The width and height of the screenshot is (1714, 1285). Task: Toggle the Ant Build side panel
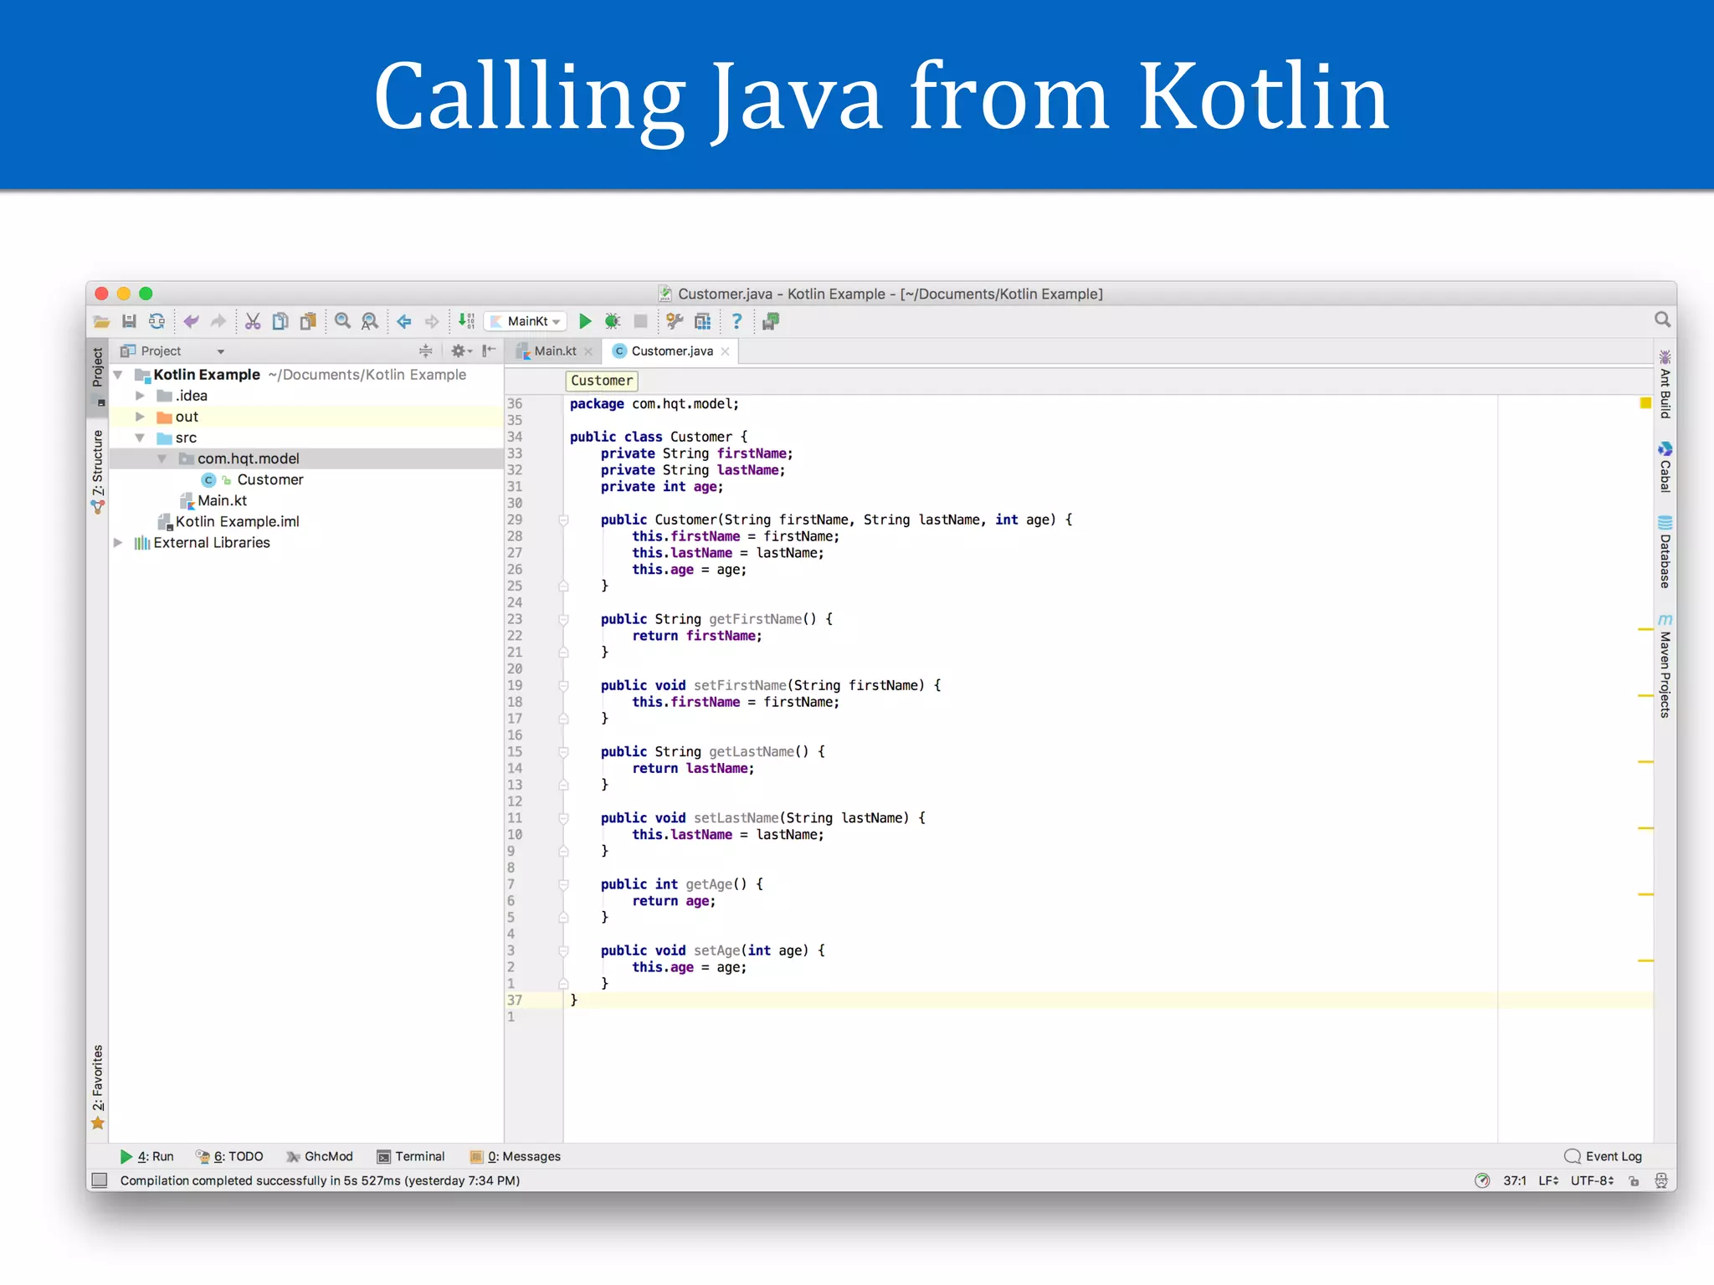[x=1665, y=383]
